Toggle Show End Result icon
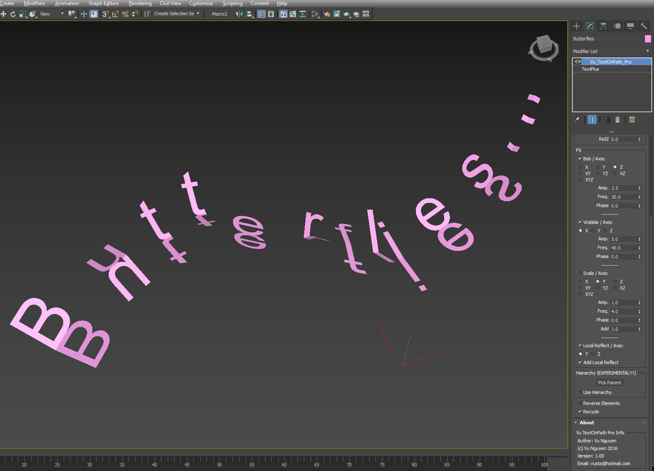 (592, 120)
